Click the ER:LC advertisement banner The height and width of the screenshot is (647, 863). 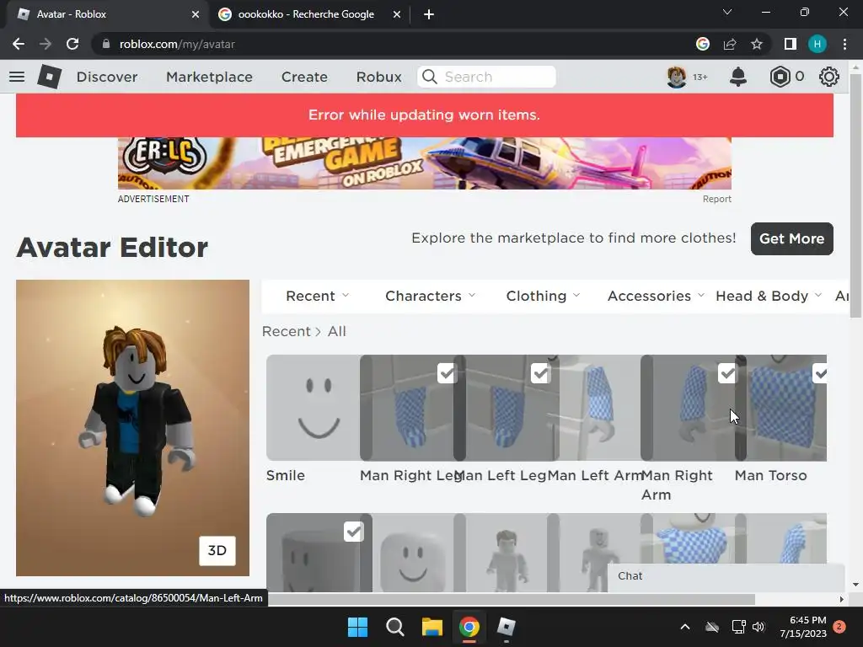coord(425,163)
